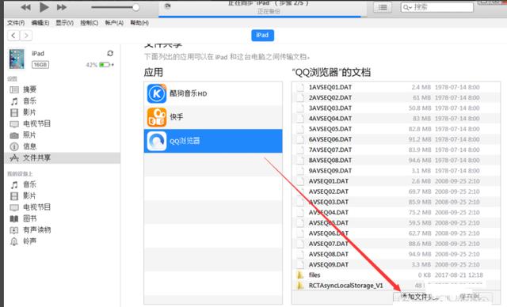Click the files folder icon
507x307 pixels.
pos(300,275)
